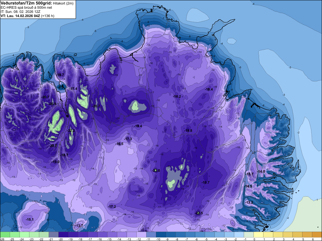Click the pale lavender -12 legend swatch

click(141, 235)
